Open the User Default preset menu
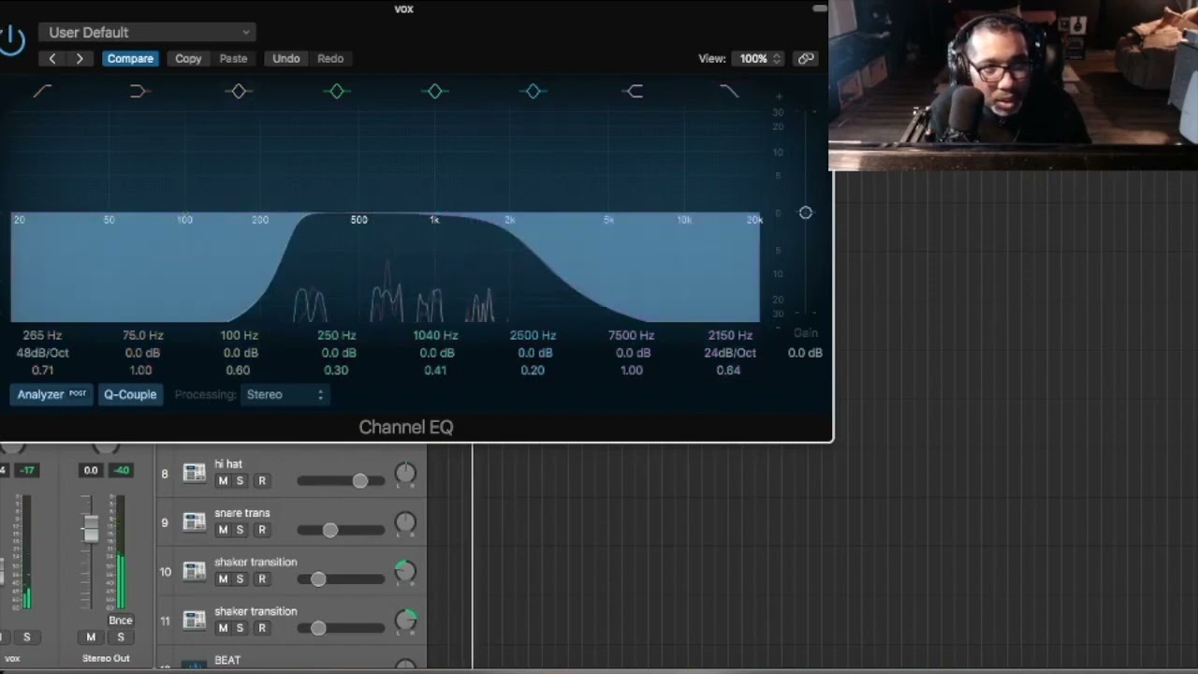 (x=147, y=32)
